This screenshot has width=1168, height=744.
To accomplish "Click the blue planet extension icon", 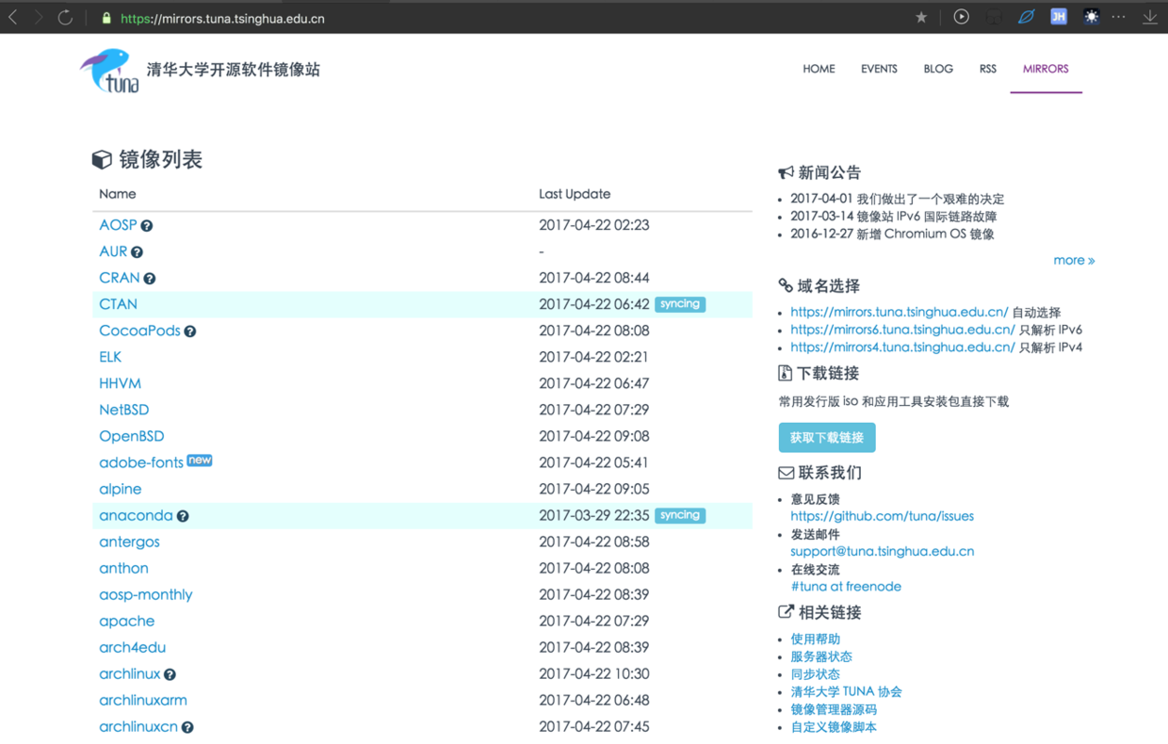I will point(1027,16).
